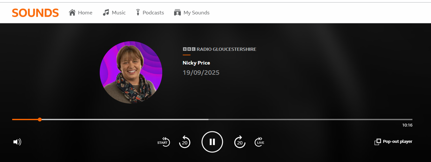Go to the My Sounds navigation label

(x=196, y=13)
